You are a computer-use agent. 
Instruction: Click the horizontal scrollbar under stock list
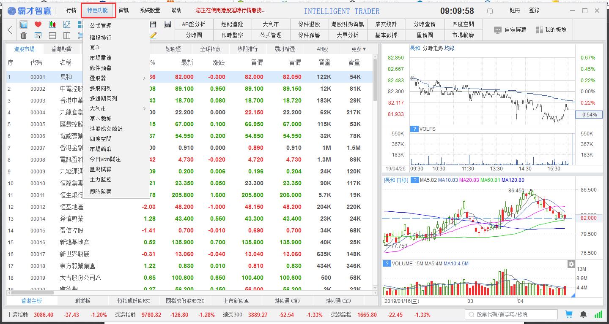click(x=32, y=292)
